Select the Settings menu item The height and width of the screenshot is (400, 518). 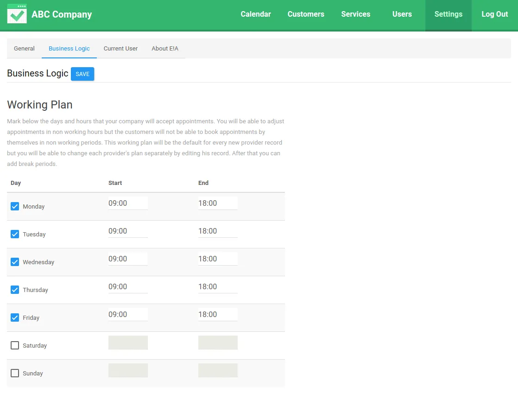pos(449,14)
